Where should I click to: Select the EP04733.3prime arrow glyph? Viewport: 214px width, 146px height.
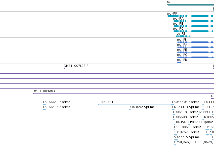[189, 125]
